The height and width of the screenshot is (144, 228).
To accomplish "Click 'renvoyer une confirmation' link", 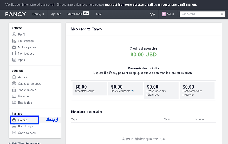I will (x=177, y=5).
